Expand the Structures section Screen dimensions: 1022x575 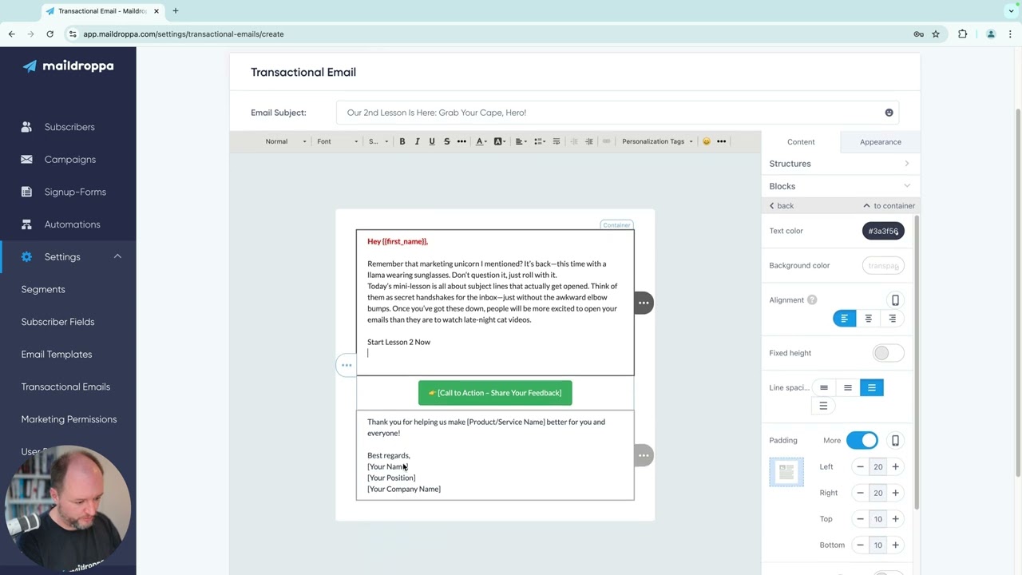(840, 164)
